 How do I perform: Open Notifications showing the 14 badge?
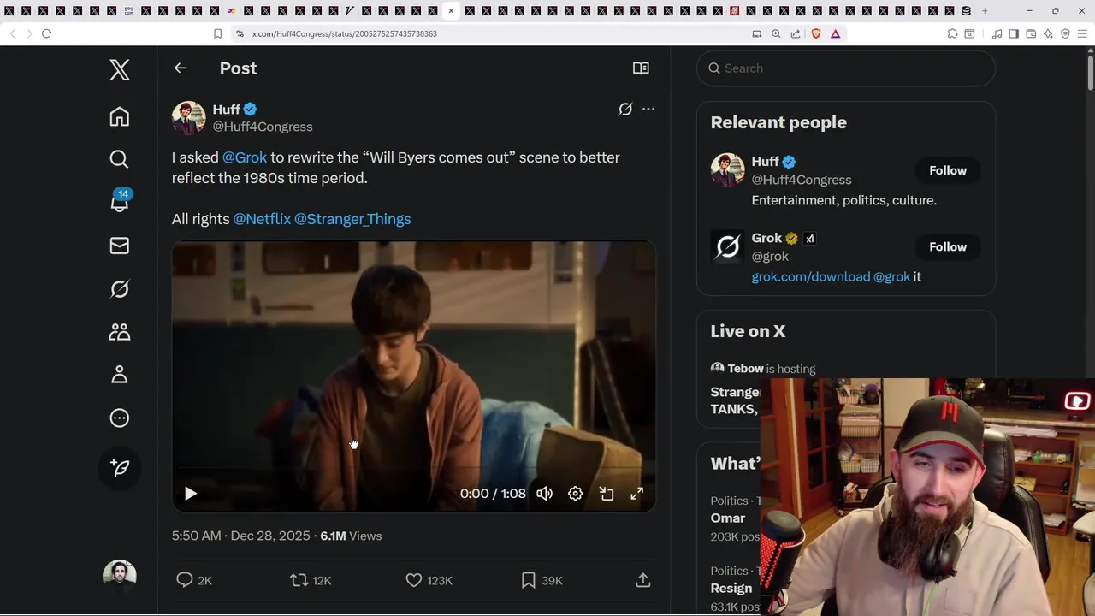coord(120,202)
